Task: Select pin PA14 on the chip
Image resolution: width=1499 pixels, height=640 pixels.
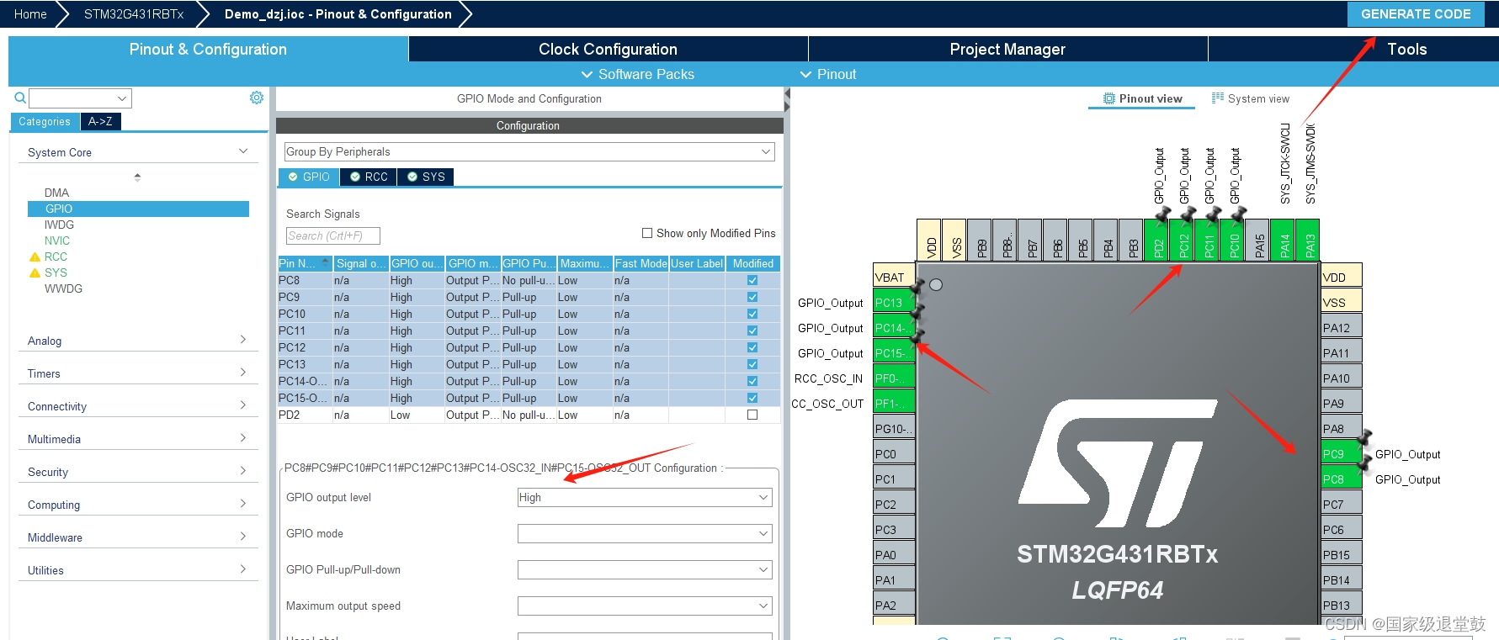Action: tap(1284, 240)
